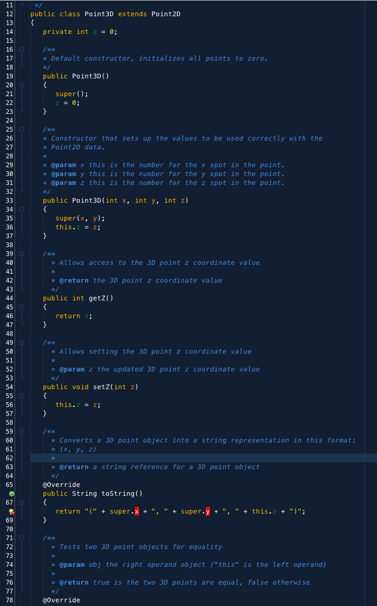
Task: Click the red-highlighted x after super.
Action: pyautogui.click(x=137, y=511)
